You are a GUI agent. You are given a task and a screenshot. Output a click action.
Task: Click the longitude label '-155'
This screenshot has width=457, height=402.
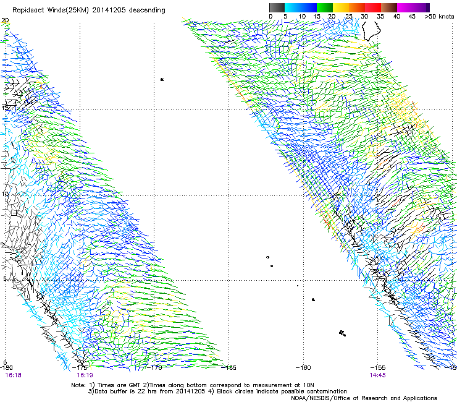[378, 368]
